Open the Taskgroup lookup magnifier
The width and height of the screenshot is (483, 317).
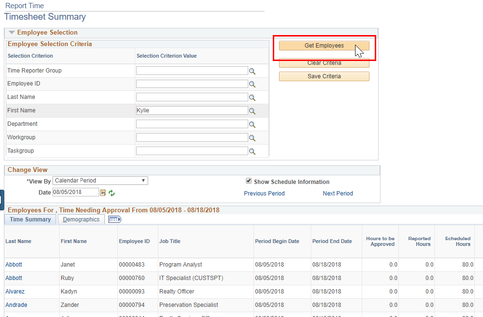[x=252, y=150]
